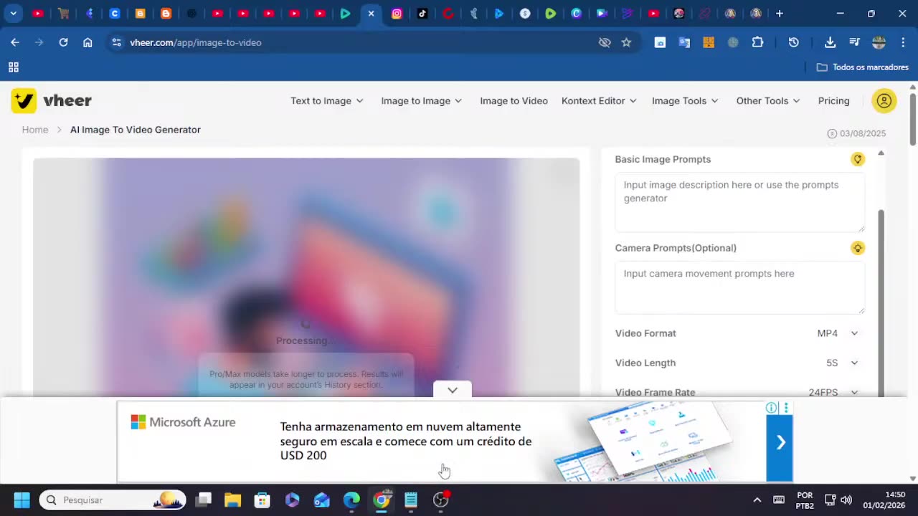The width and height of the screenshot is (918, 516).
Task: Open the Translate extension icon
Action: click(684, 42)
